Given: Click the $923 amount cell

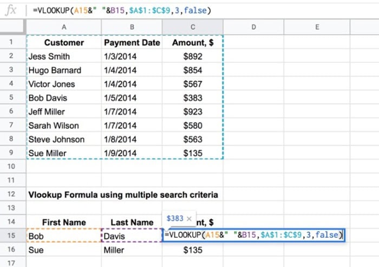Looking at the screenshot, I should 192,112.
